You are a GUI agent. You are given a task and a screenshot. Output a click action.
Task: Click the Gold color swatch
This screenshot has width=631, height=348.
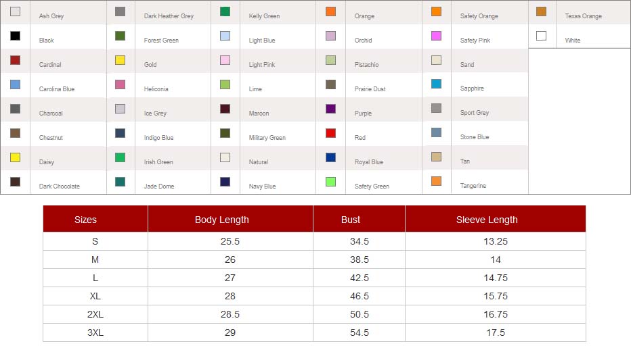(120, 60)
